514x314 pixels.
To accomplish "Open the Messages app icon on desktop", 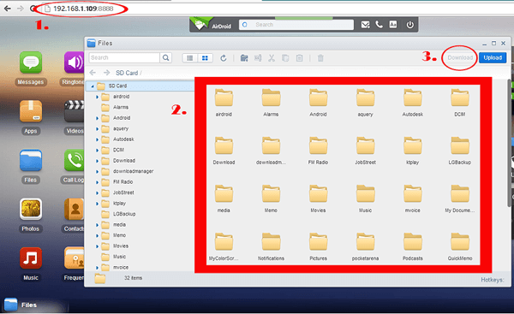I will coord(31,62).
